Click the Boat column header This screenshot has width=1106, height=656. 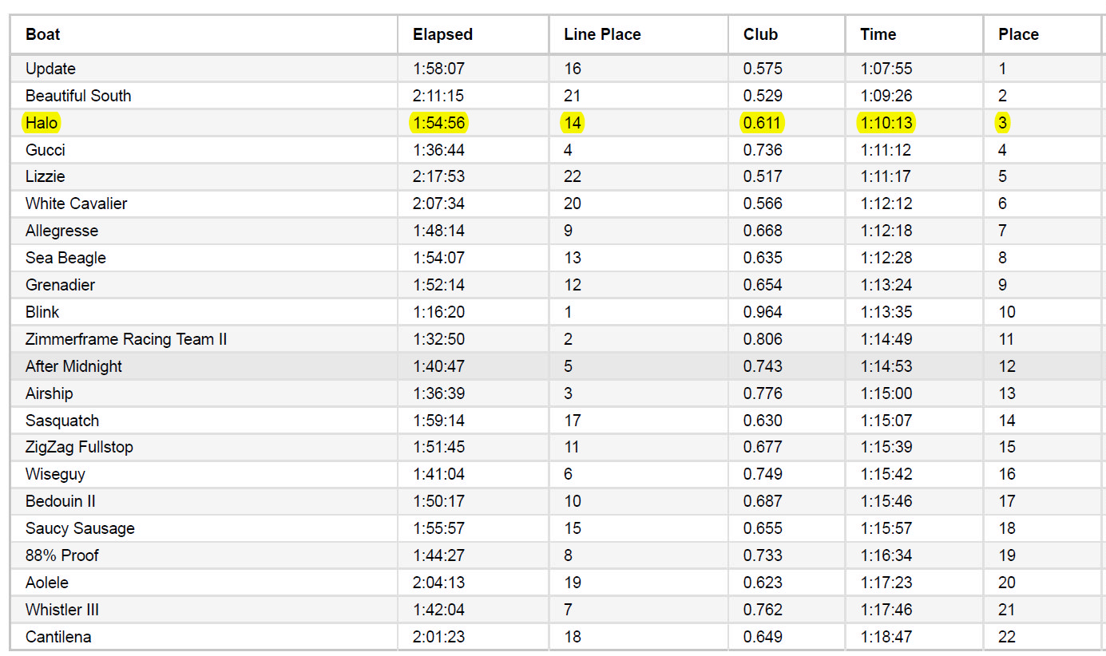(42, 34)
